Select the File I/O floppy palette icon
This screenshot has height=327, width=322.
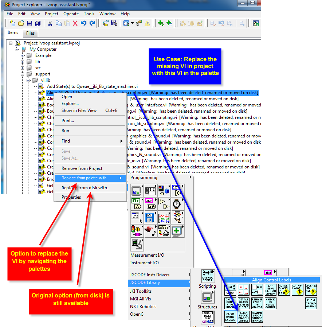(150, 218)
